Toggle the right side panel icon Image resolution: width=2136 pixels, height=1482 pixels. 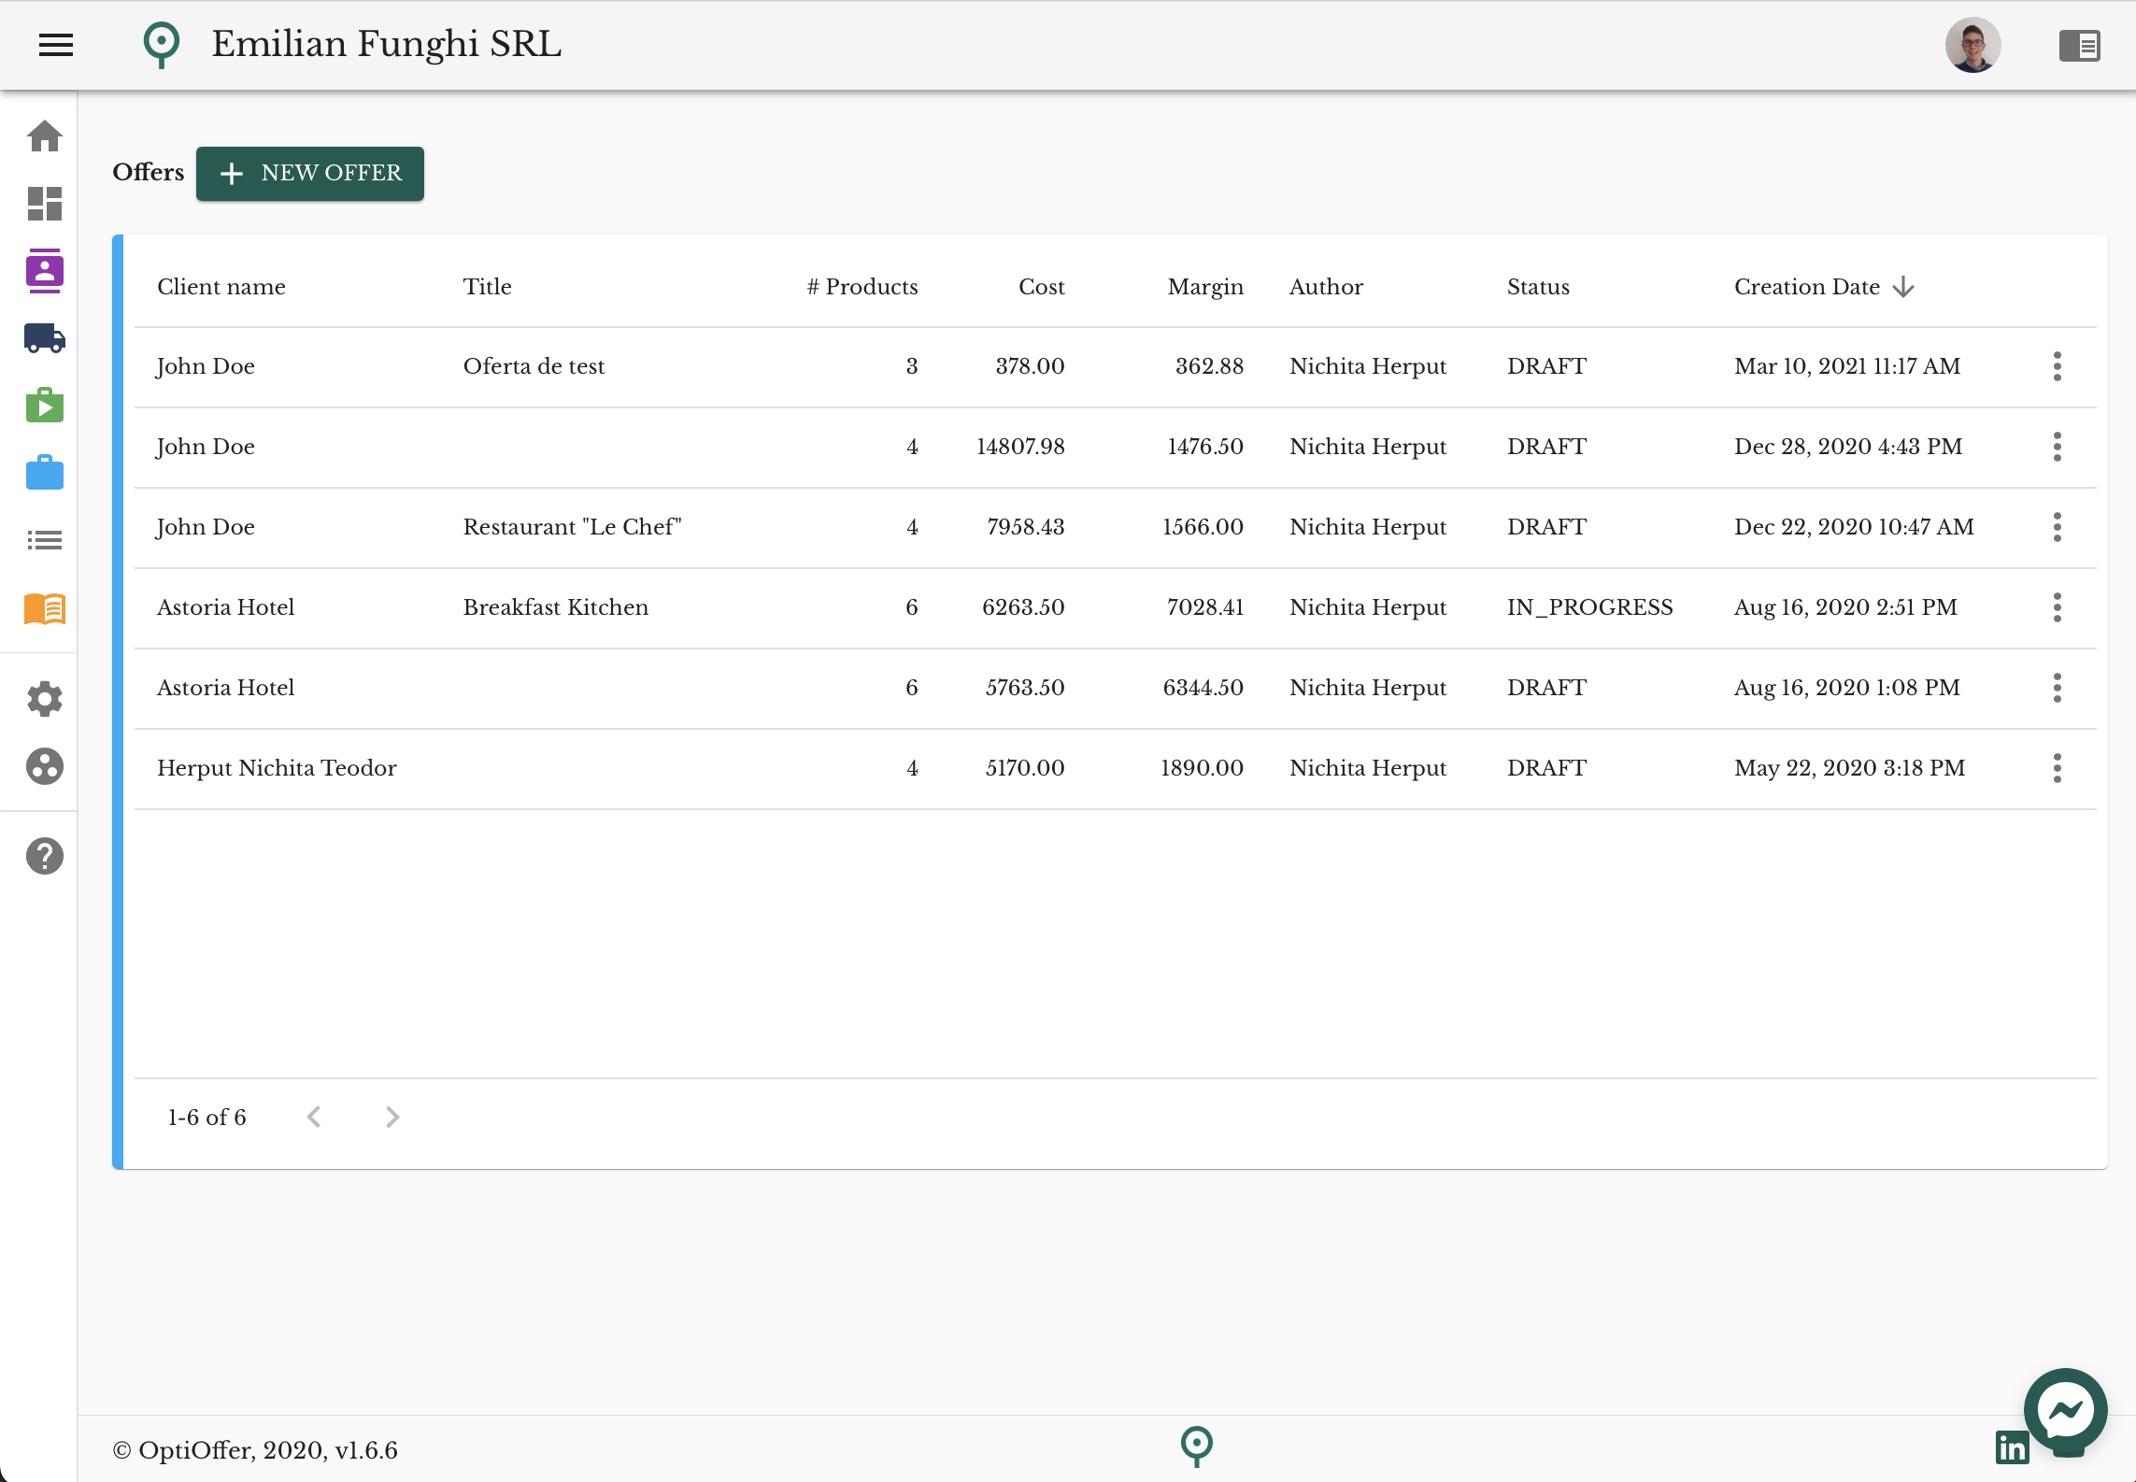point(2079,45)
